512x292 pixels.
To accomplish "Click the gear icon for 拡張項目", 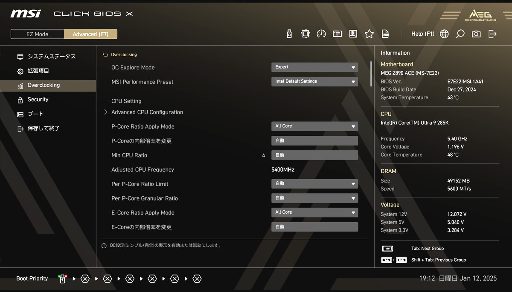I will point(20,71).
